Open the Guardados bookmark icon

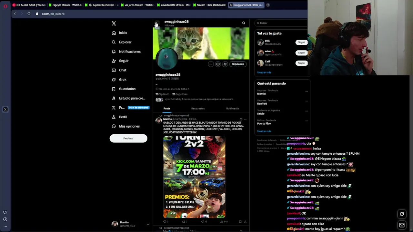coord(114,89)
